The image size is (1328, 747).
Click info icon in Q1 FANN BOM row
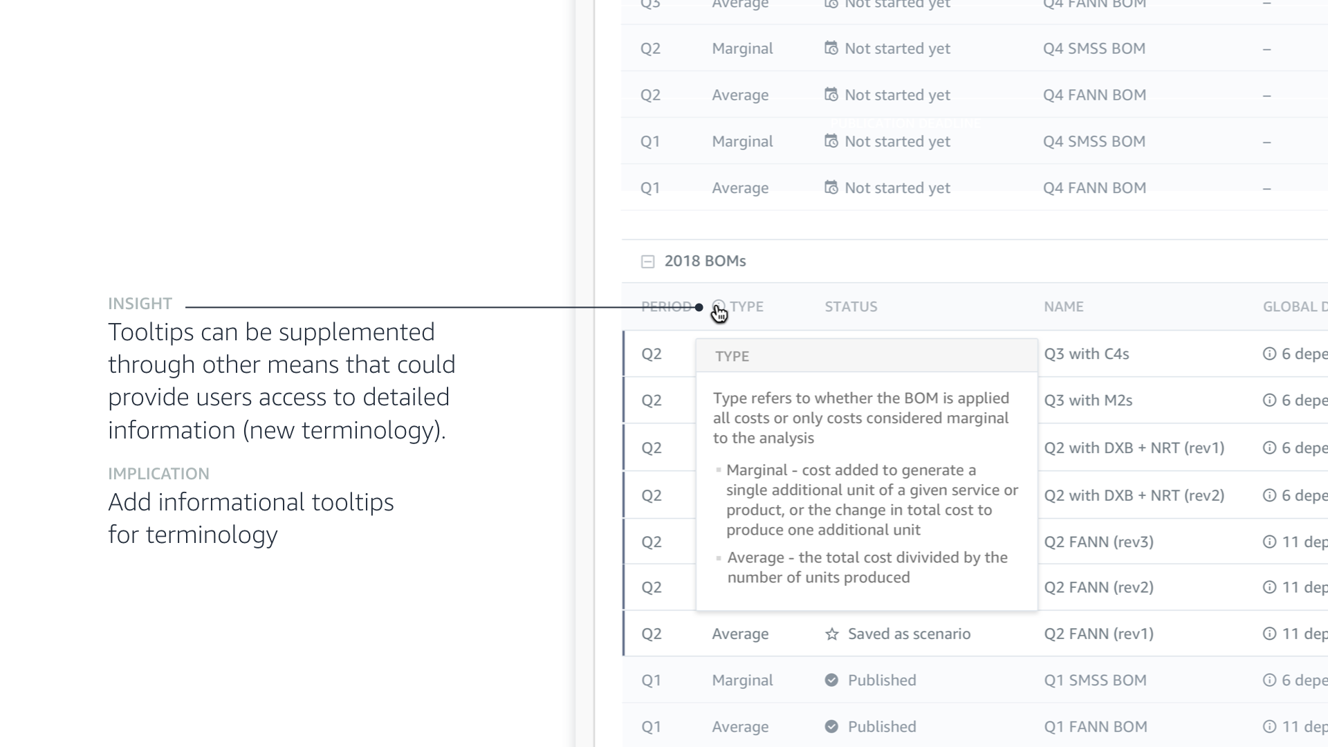coord(1269,727)
